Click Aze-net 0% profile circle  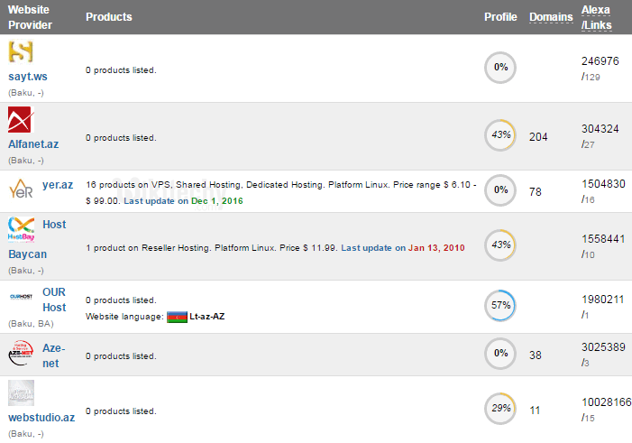(500, 354)
